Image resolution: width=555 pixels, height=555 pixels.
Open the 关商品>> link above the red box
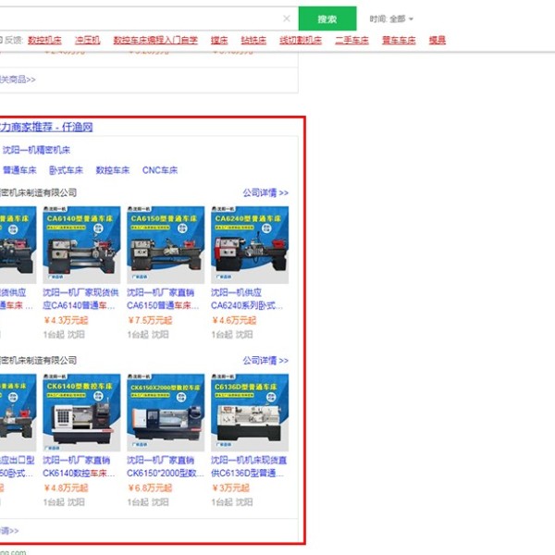coord(18,80)
